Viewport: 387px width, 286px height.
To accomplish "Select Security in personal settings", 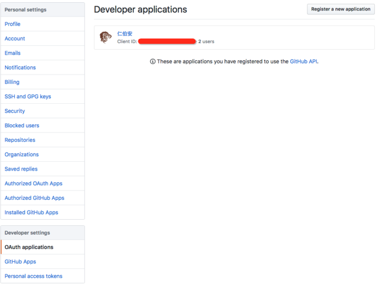I will pyautogui.click(x=15, y=111).
